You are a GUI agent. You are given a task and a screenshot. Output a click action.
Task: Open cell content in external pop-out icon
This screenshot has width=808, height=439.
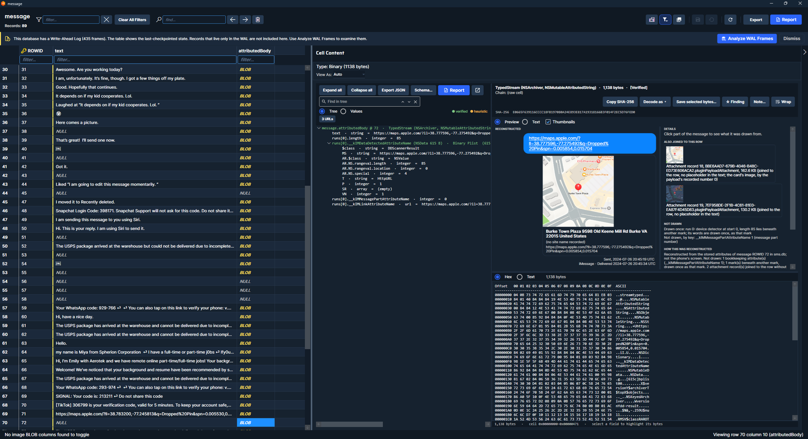[478, 90]
